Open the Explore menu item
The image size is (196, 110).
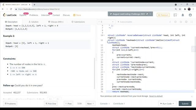point(23,15)
